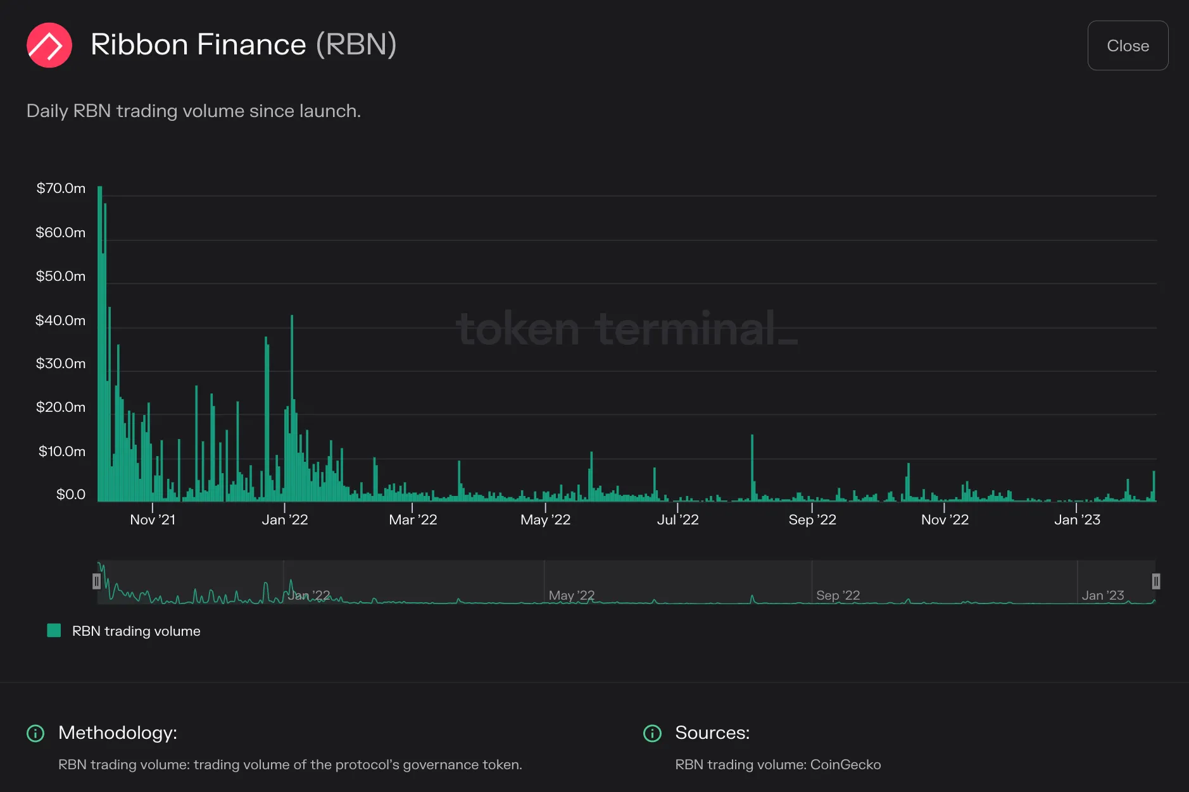The image size is (1189, 792).
Task: Click the Sep '22 x-axis label on main chart
Action: [x=812, y=519]
